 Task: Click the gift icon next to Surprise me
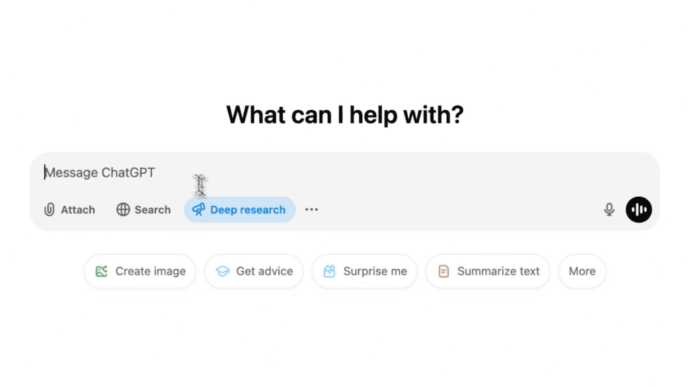[329, 271]
